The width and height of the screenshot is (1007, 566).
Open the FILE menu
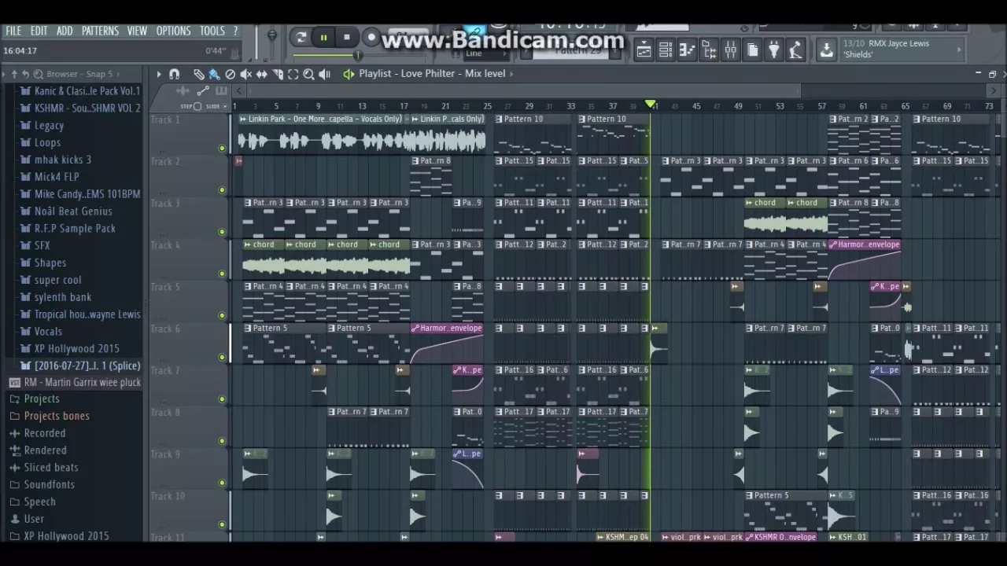13,31
